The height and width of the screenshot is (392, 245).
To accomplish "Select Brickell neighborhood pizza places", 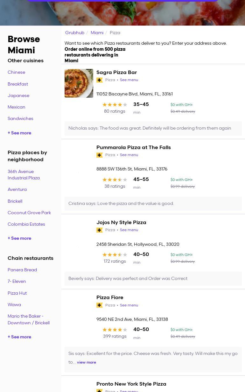I will tap(15, 201).
